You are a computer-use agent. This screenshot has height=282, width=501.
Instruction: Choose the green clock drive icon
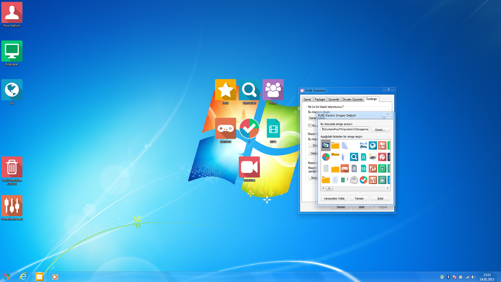tap(382, 180)
